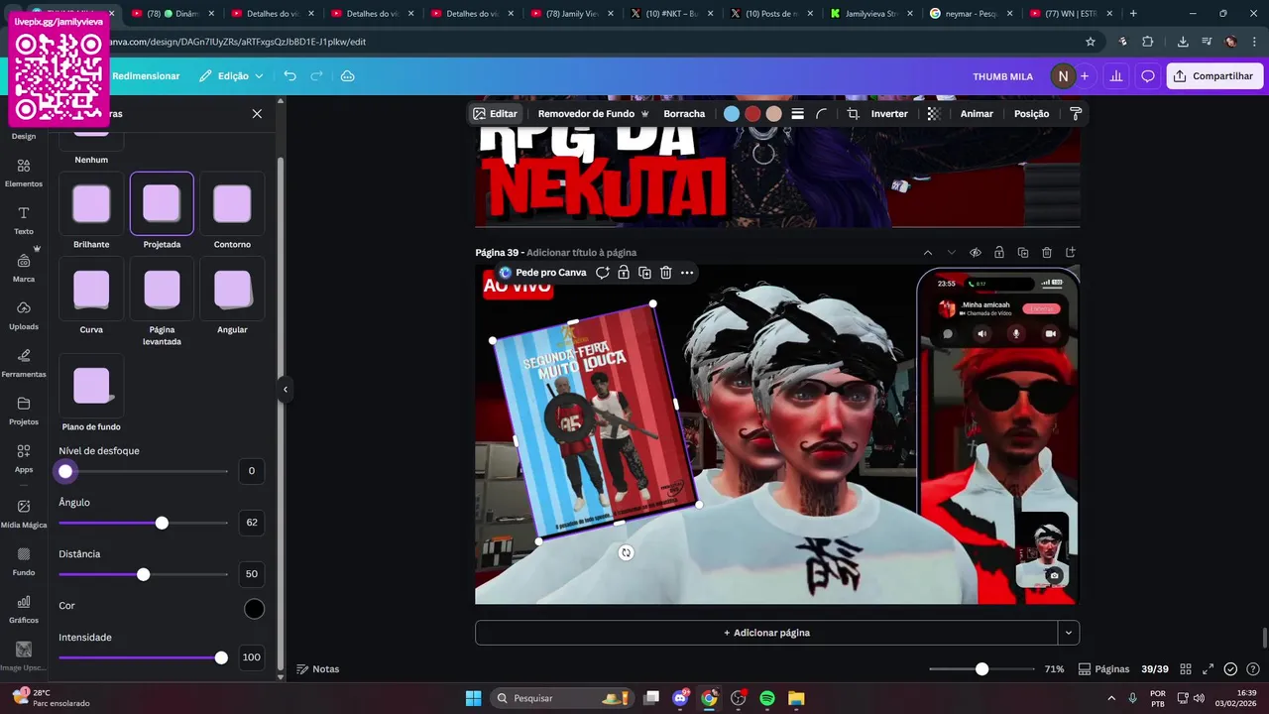Click the undo arrow icon
Viewport: 1269px width, 714px height.
coord(289,76)
